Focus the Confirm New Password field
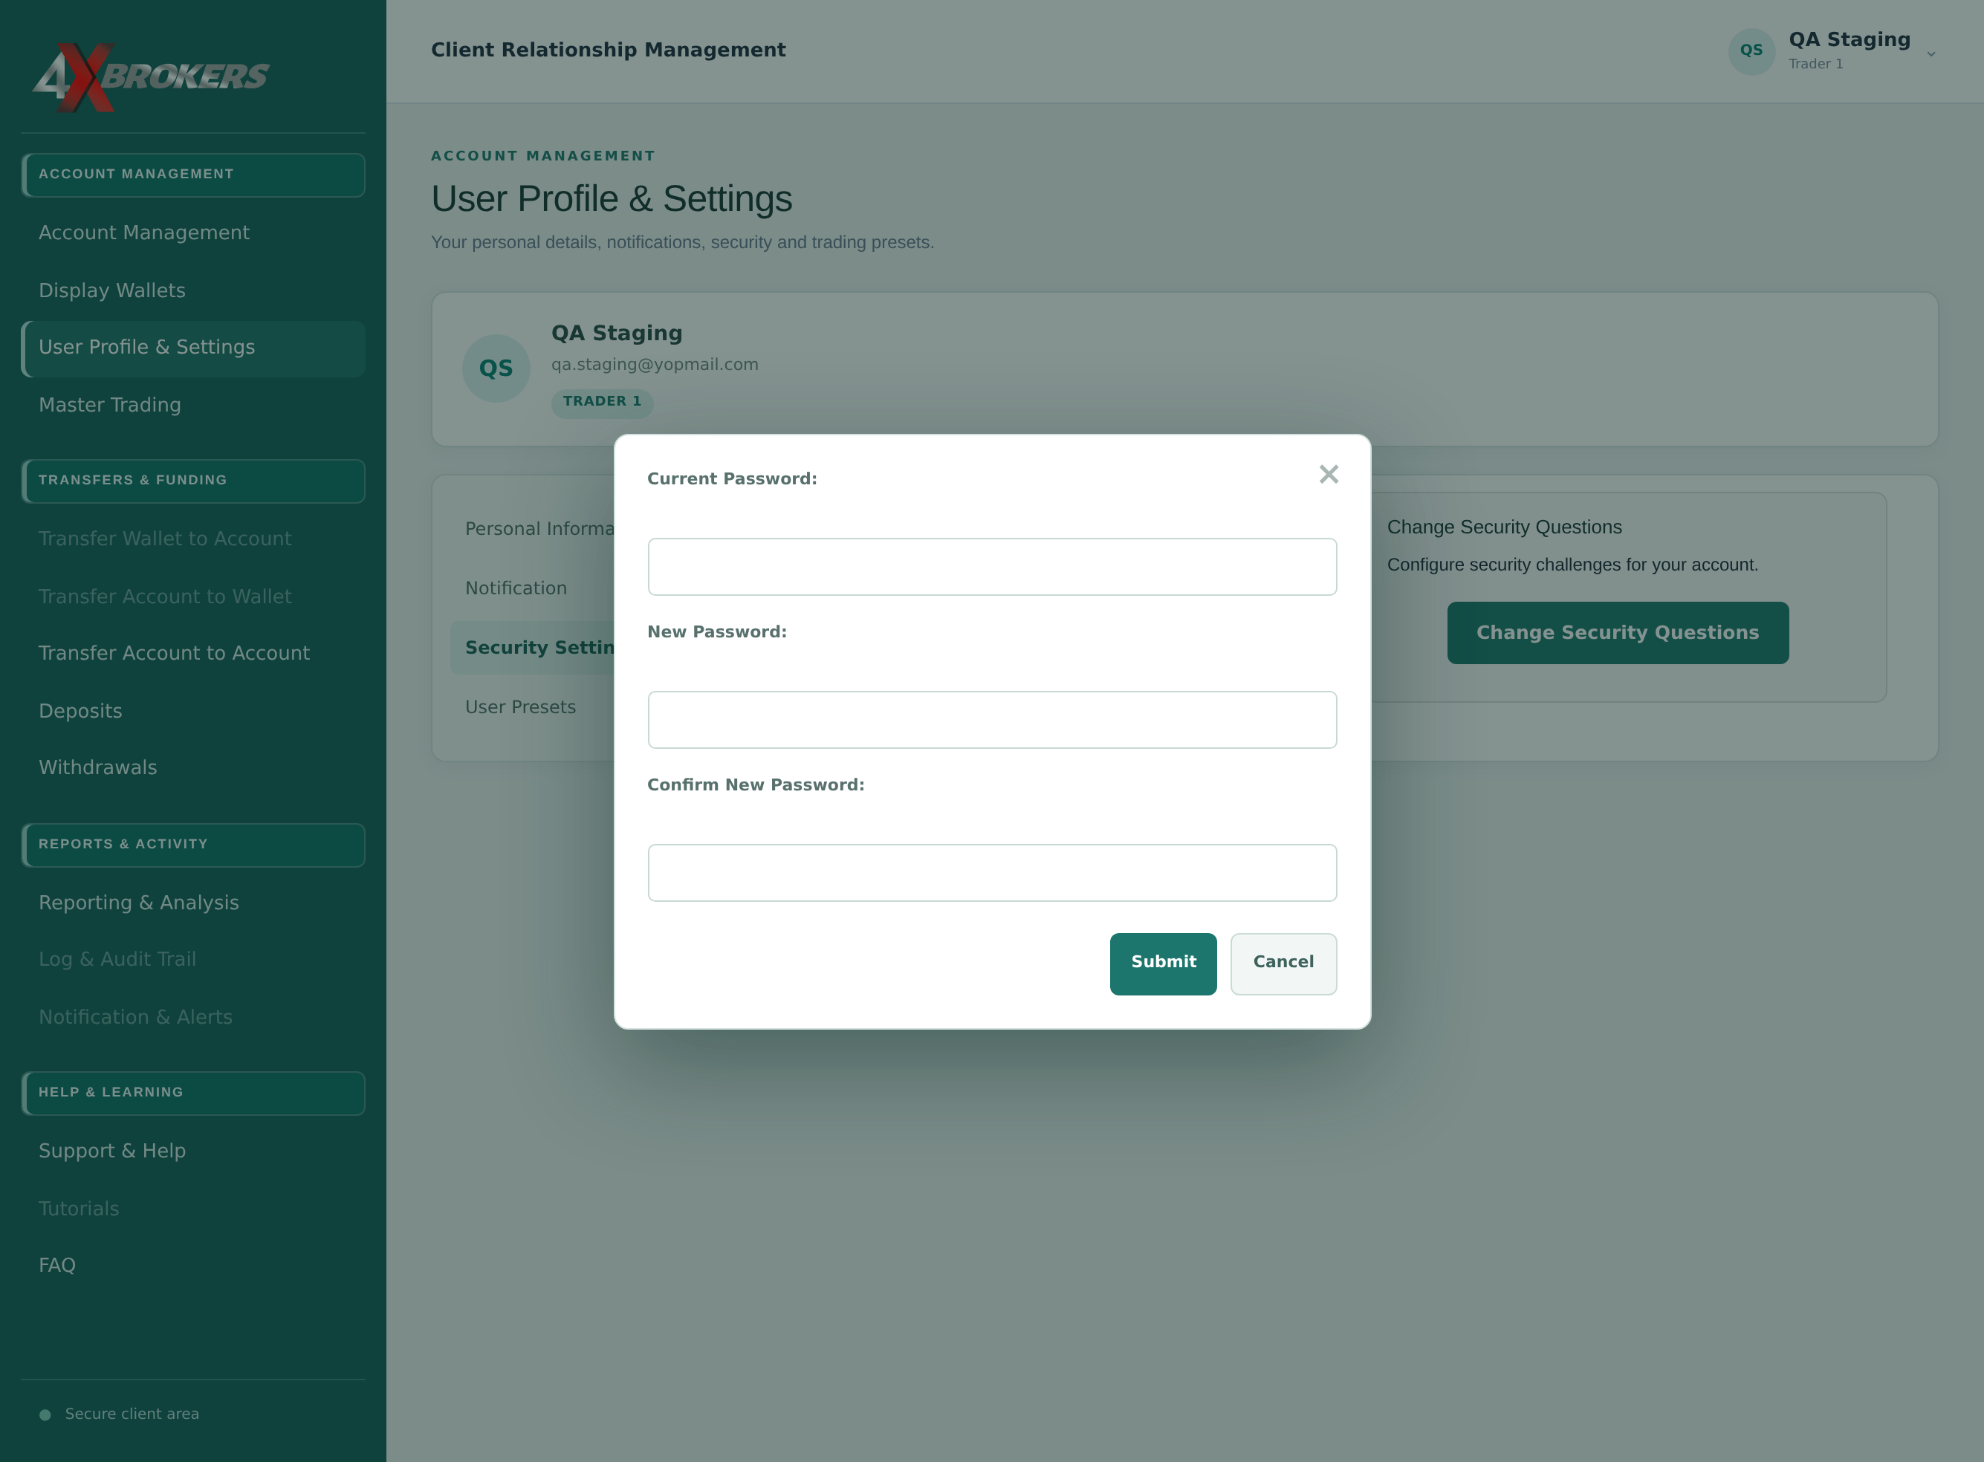 991,873
